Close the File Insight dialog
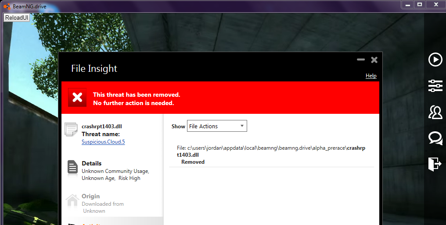This screenshot has height=225, width=446. (x=374, y=60)
